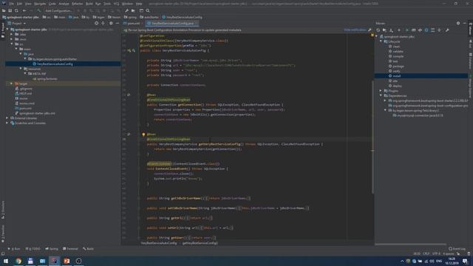This screenshot has width=473, height=266.
Task: Open the Terminal tool window button
Action: click(70, 249)
